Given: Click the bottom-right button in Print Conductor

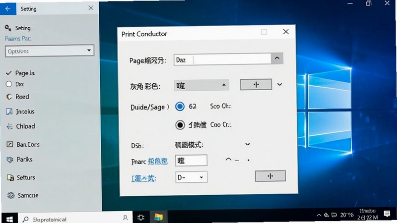Looking at the screenshot, I should click(270, 176).
